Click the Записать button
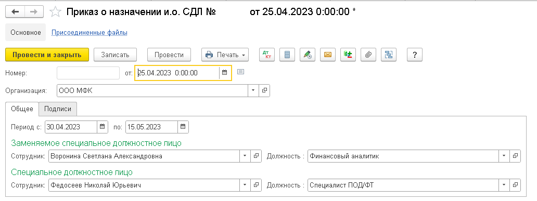 (x=115, y=55)
